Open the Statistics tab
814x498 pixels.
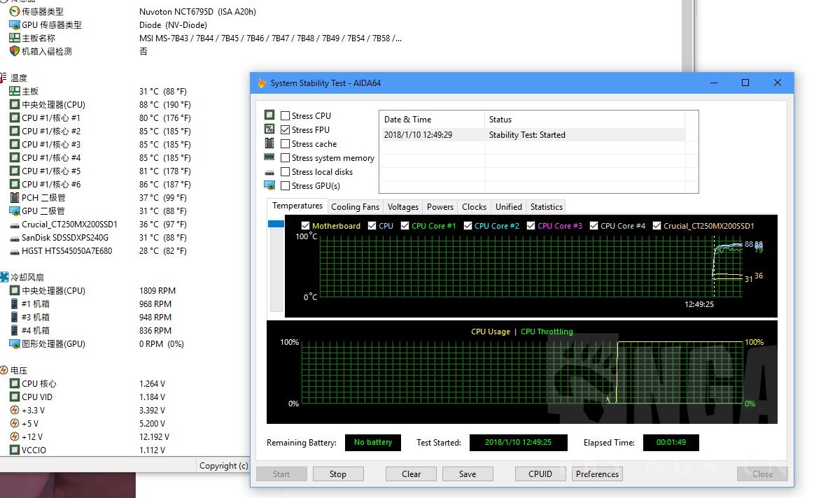coord(546,207)
